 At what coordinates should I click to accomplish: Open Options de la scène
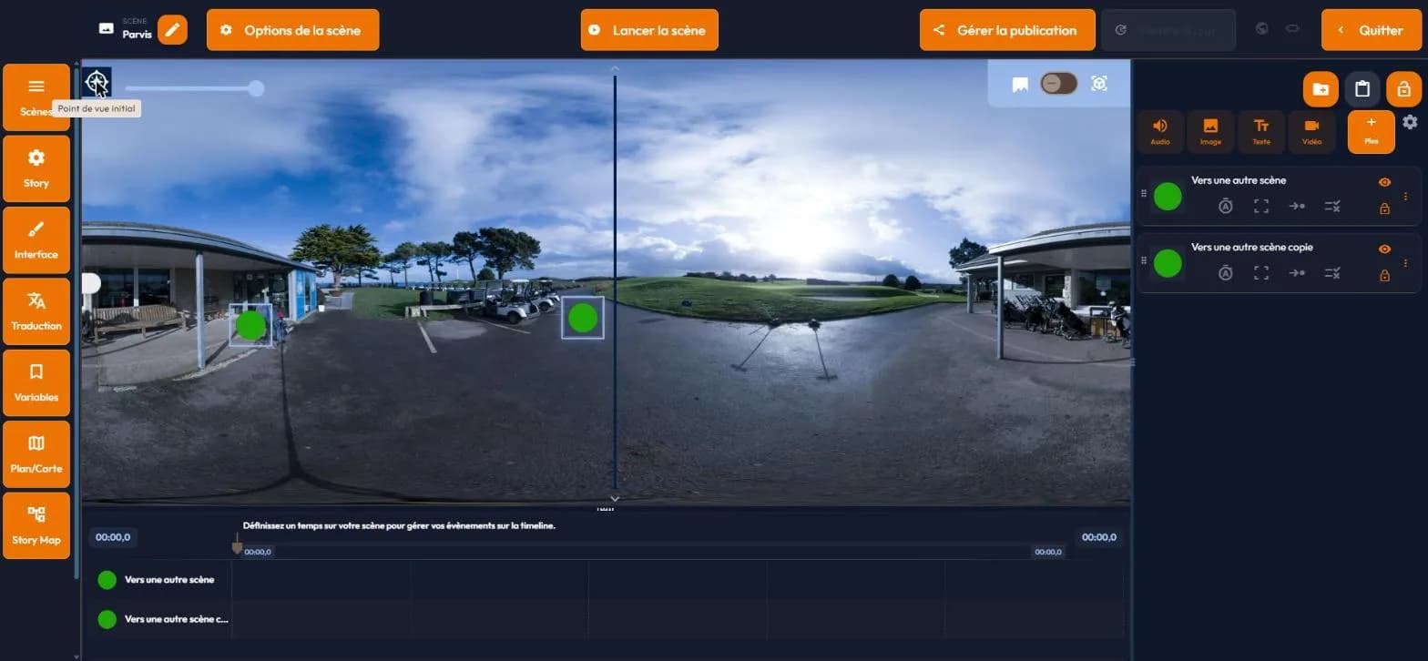[x=292, y=30]
